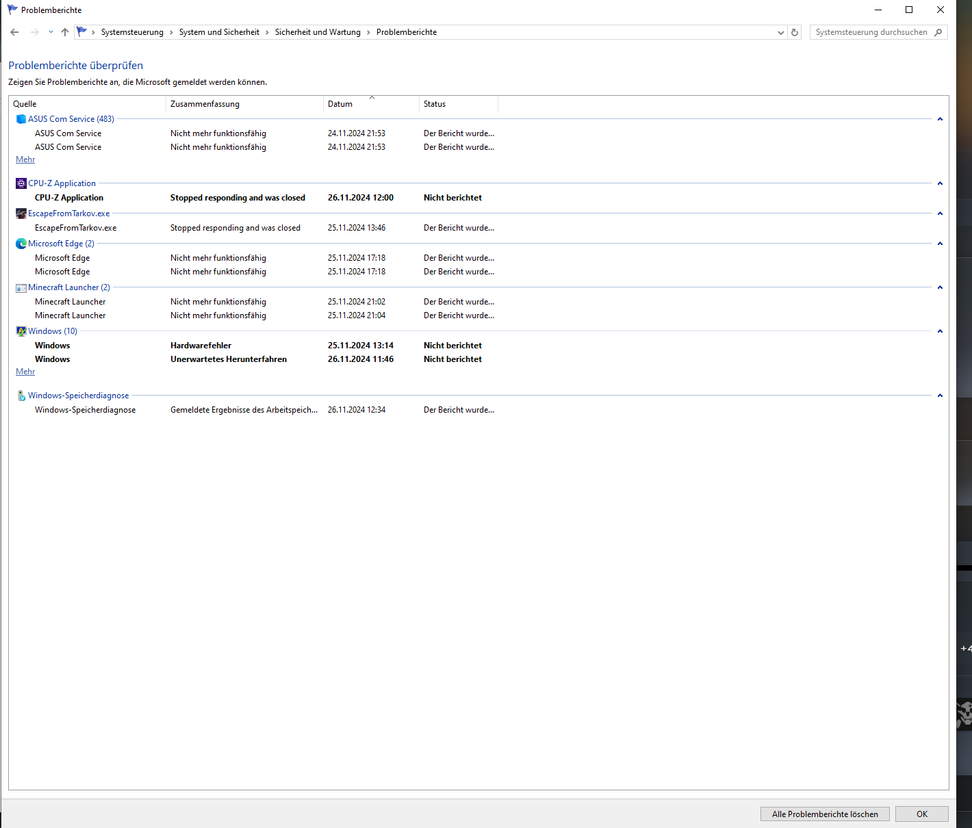Click the date 26.11.2024 12:00

361,198
